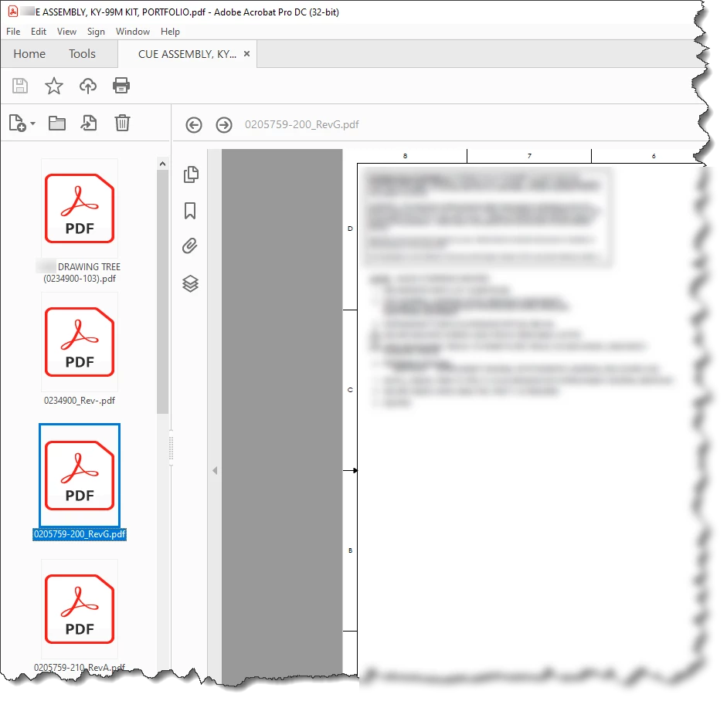
Task: Open the dropdown arrow beside Add files
Action: click(33, 124)
